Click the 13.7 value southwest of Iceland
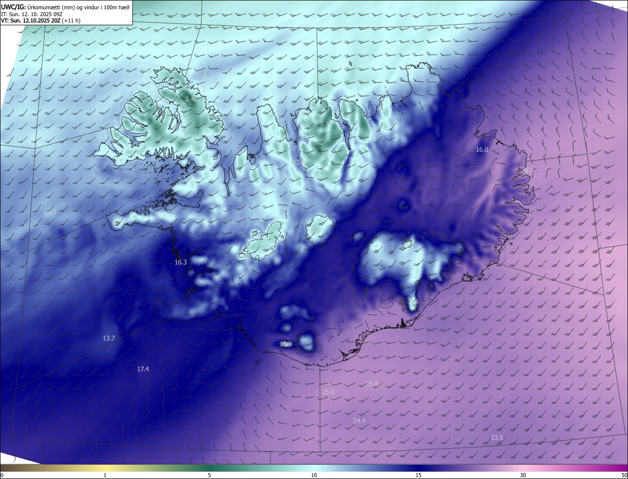 (109, 338)
